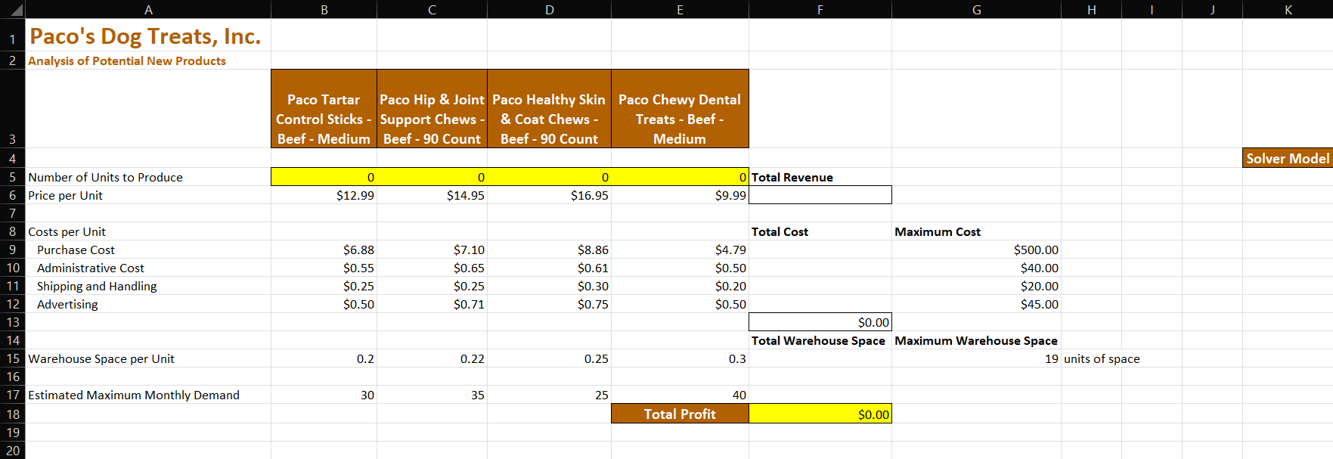Screen dimensions: 1333x459
Task: Click the Total Profit label cell
Action: (680, 414)
